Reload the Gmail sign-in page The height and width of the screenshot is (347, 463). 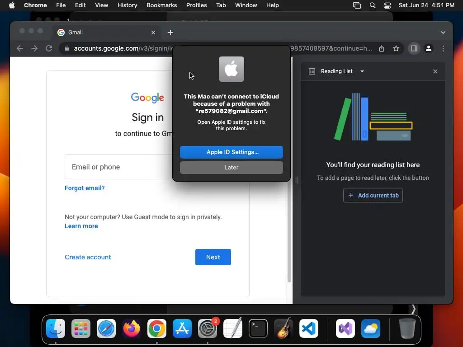coord(49,48)
